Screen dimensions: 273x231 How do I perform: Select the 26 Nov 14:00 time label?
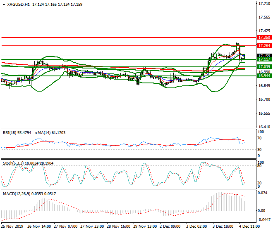(39, 226)
